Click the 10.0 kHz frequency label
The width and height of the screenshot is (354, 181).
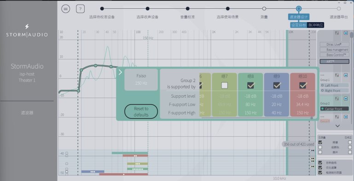279,179
